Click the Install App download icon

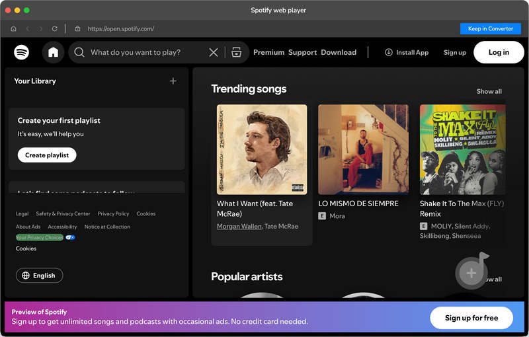coord(389,52)
